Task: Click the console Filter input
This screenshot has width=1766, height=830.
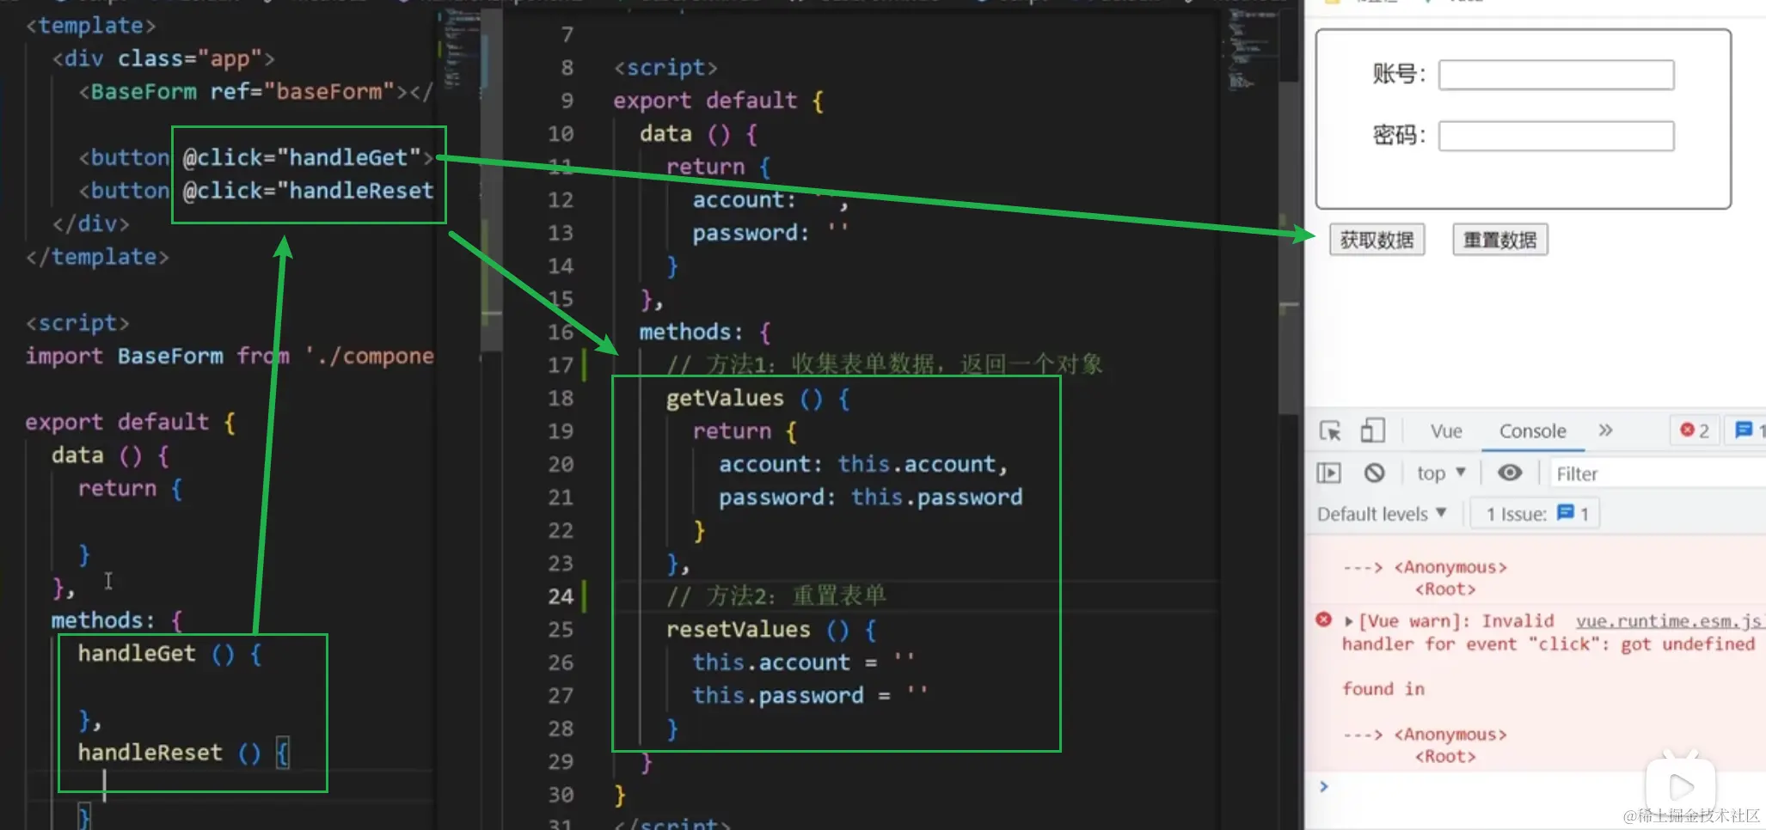Action: click(x=1657, y=473)
